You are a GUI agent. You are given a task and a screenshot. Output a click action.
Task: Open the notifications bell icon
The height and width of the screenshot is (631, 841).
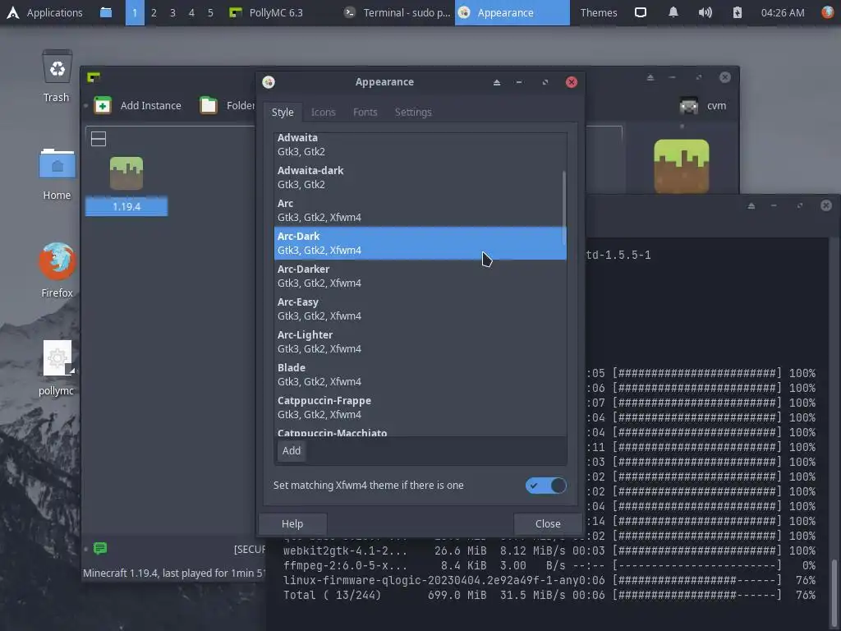(x=673, y=12)
